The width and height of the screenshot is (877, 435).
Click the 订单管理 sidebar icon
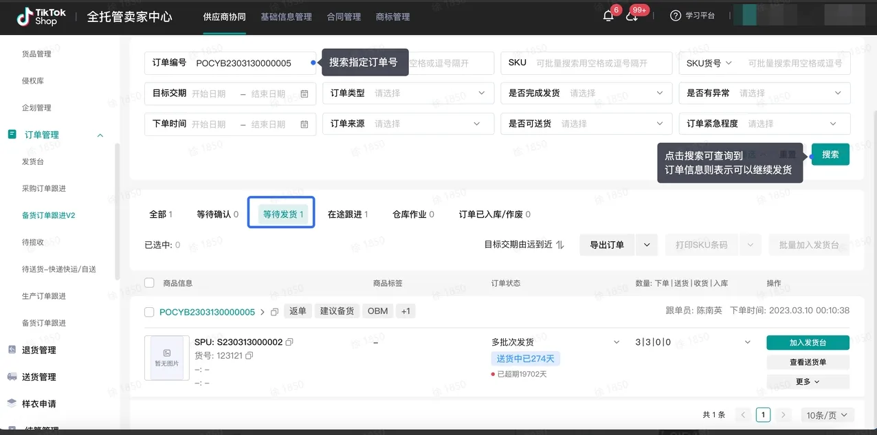tap(12, 135)
